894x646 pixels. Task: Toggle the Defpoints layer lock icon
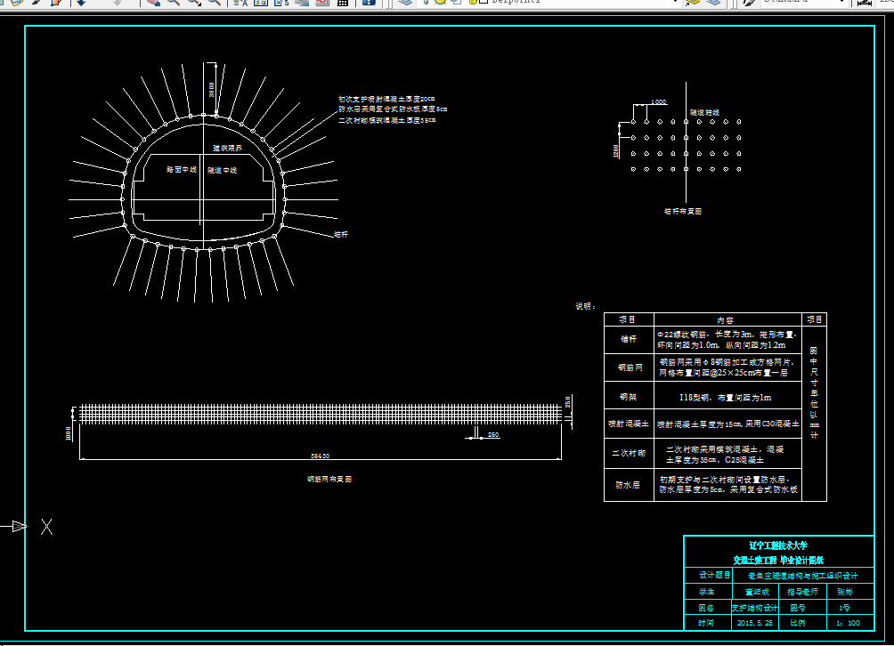click(x=473, y=2)
